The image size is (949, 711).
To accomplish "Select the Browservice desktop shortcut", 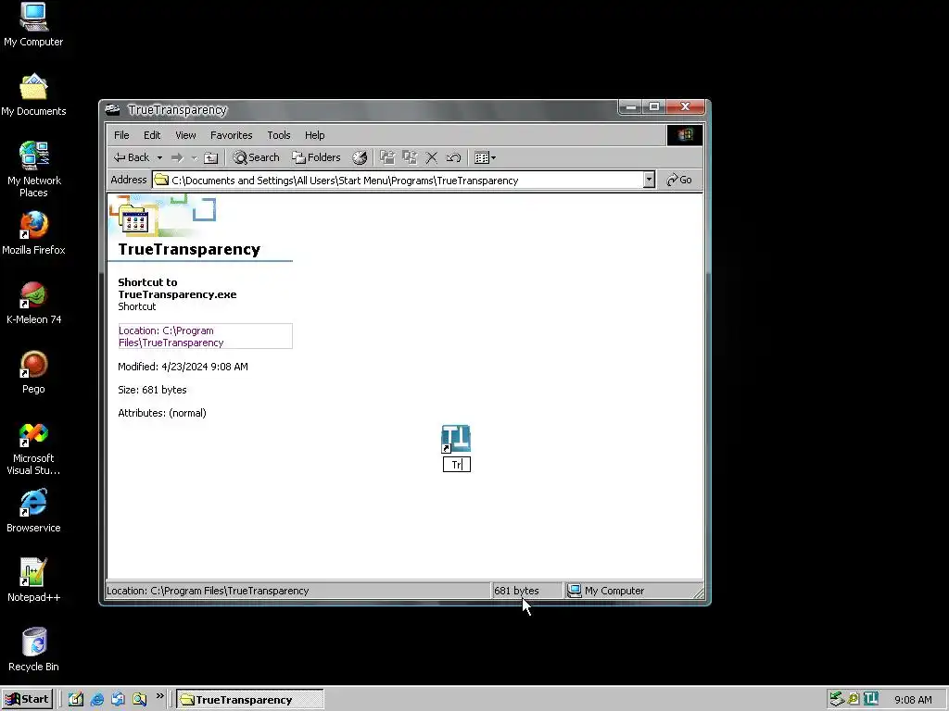I will tap(33, 511).
